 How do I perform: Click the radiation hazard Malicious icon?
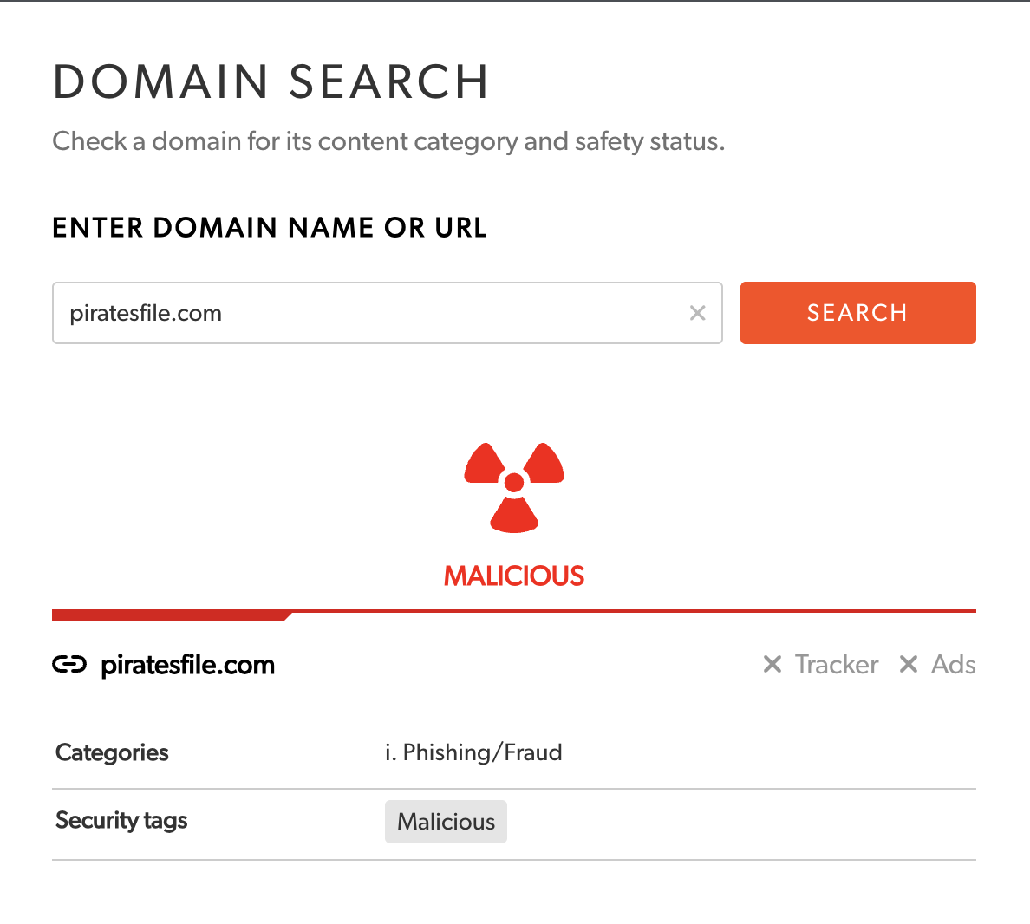coord(514,487)
